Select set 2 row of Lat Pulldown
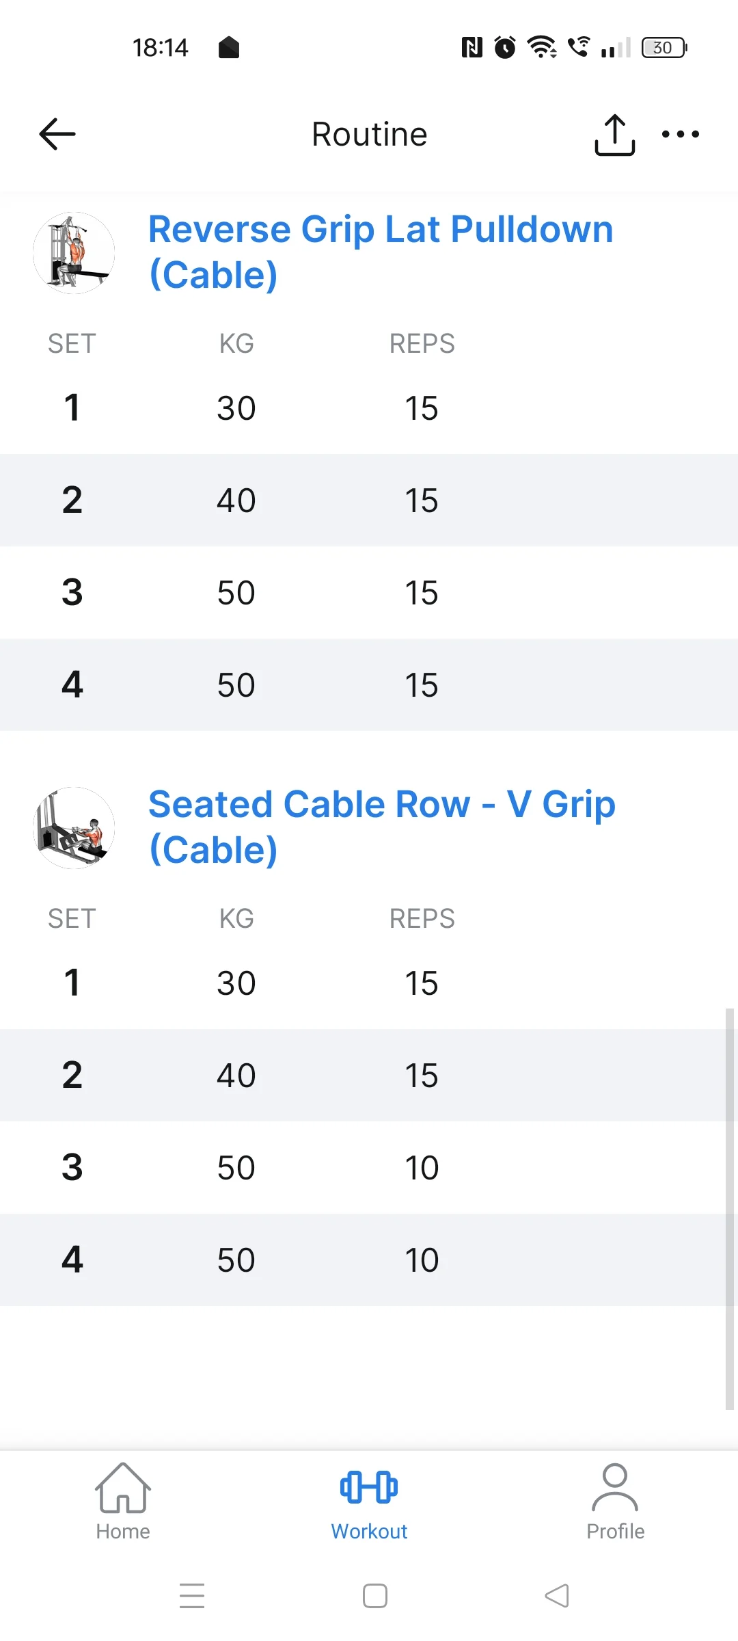The width and height of the screenshot is (738, 1641). click(369, 501)
